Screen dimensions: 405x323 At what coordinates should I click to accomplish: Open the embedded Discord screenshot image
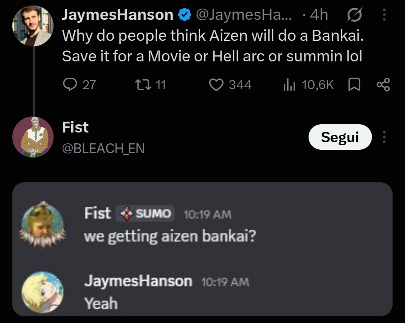coord(202,249)
